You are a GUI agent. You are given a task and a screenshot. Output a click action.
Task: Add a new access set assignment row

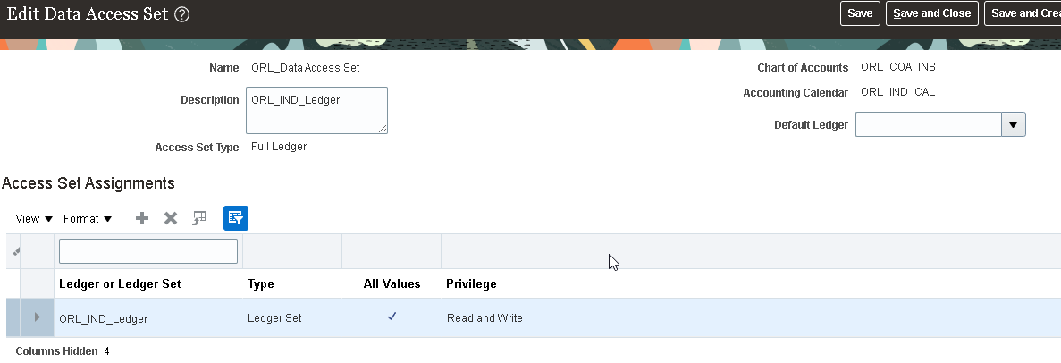pyautogui.click(x=142, y=218)
